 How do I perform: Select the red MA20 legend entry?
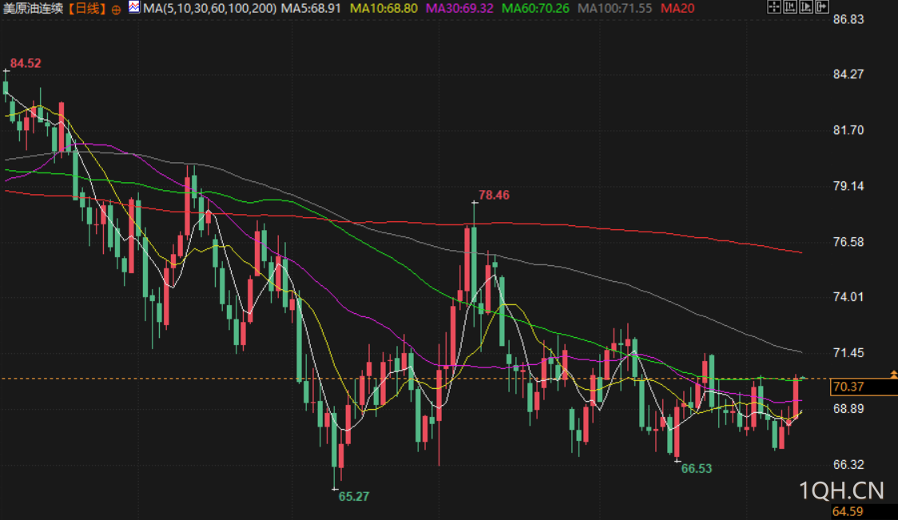[x=677, y=9]
